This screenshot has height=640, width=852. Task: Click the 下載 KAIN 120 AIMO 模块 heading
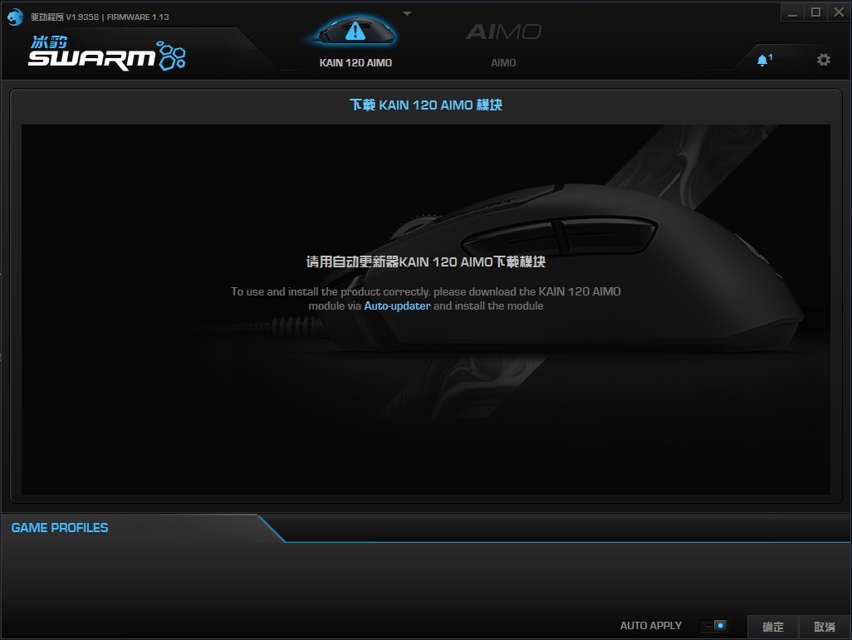[425, 105]
